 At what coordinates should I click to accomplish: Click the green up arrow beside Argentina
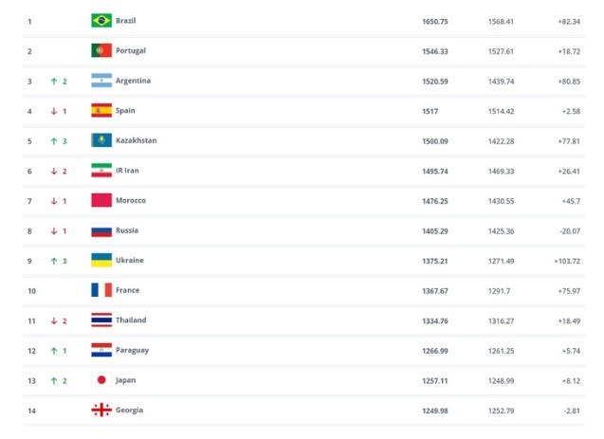click(x=54, y=81)
